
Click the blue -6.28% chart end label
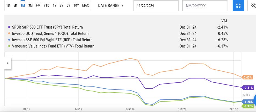click(248, 102)
